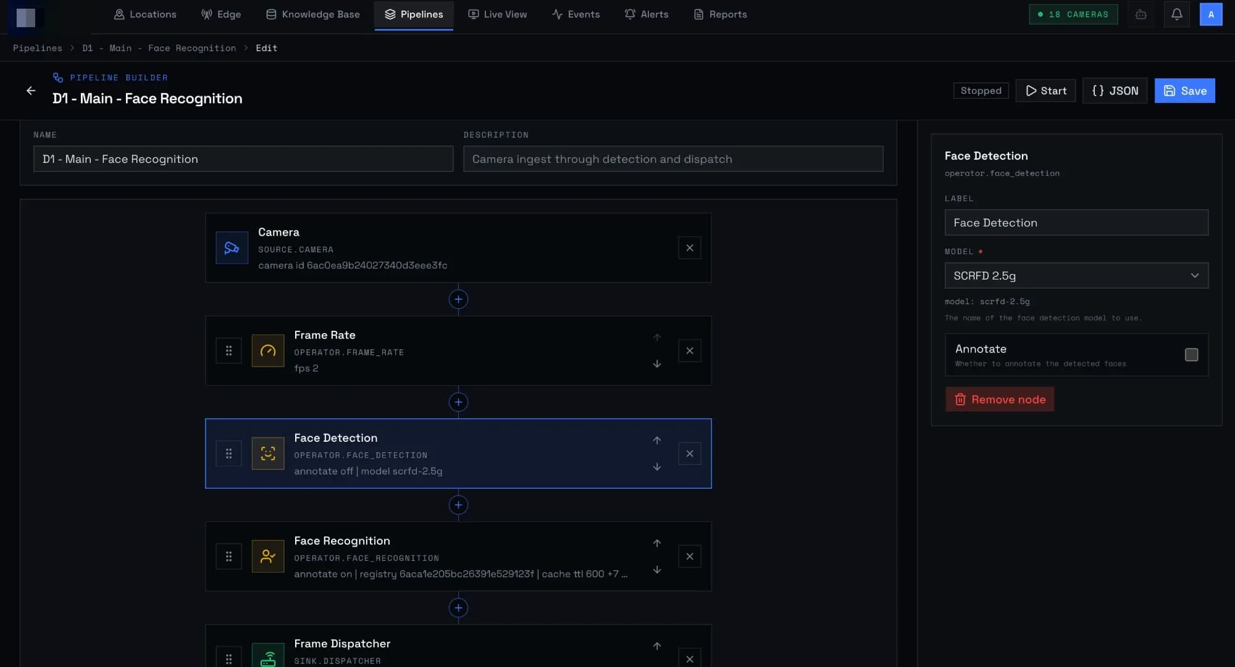Open the user avatar A menu

[1211, 14]
